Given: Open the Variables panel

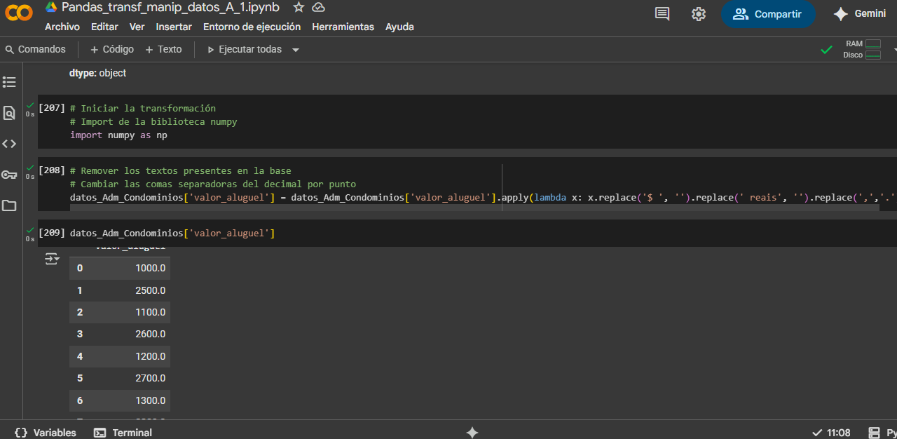Looking at the screenshot, I should click(x=45, y=433).
